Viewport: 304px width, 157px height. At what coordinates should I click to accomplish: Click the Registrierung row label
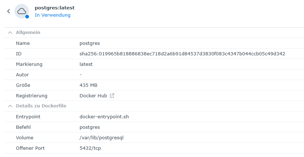click(x=31, y=96)
